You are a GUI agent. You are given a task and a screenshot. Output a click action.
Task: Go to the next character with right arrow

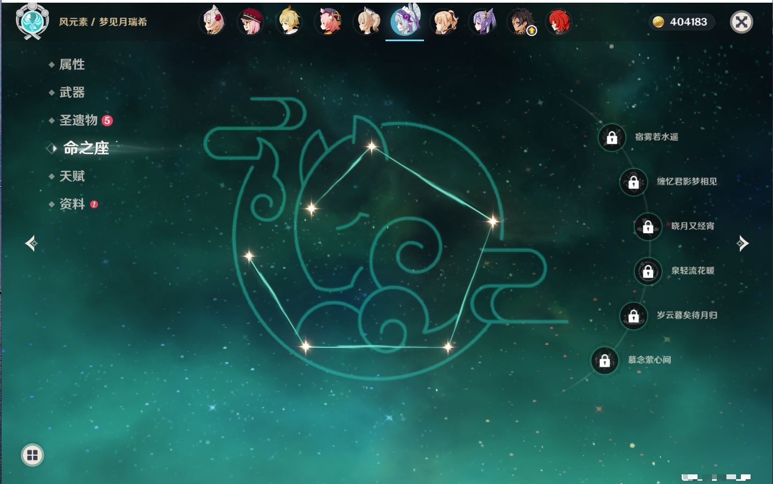(742, 243)
